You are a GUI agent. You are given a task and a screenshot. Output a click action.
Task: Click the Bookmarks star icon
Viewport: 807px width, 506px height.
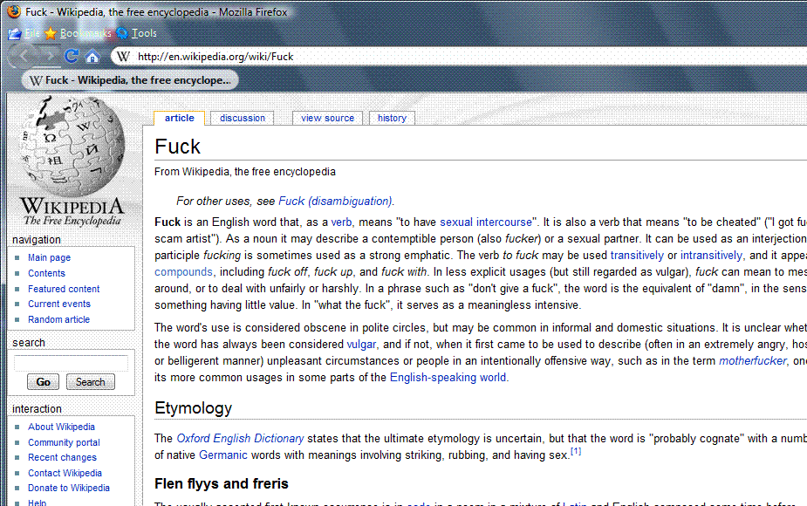(x=51, y=33)
